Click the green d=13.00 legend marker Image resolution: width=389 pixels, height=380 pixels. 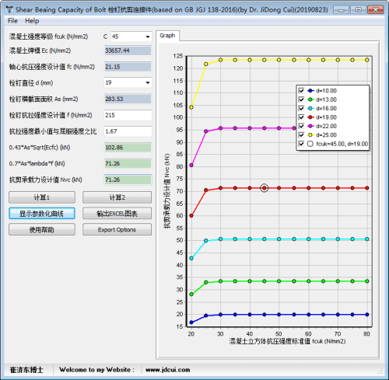tap(310, 99)
